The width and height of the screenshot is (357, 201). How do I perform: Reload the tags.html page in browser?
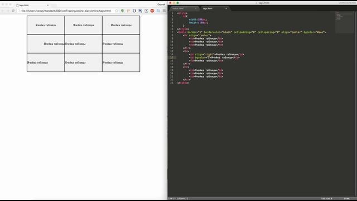(13, 11)
